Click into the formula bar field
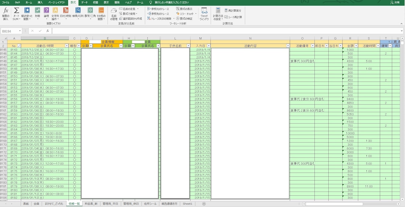 pos(227,31)
